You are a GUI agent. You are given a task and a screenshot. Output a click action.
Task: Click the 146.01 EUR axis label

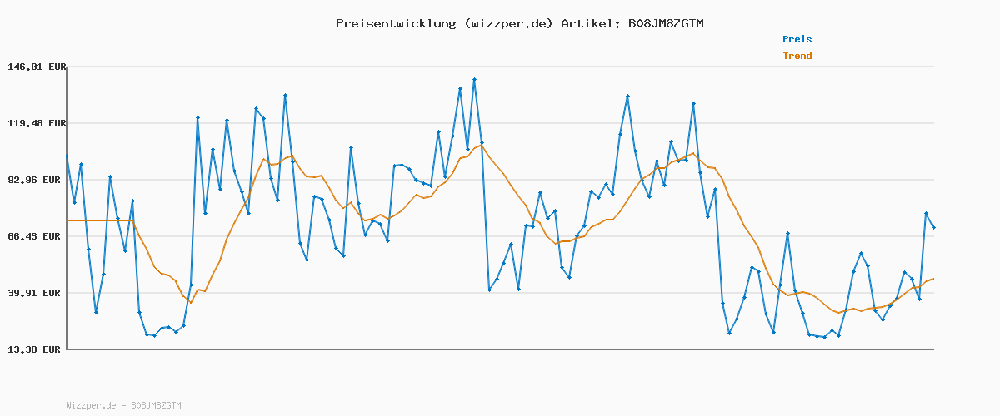click(x=35, y=67)
